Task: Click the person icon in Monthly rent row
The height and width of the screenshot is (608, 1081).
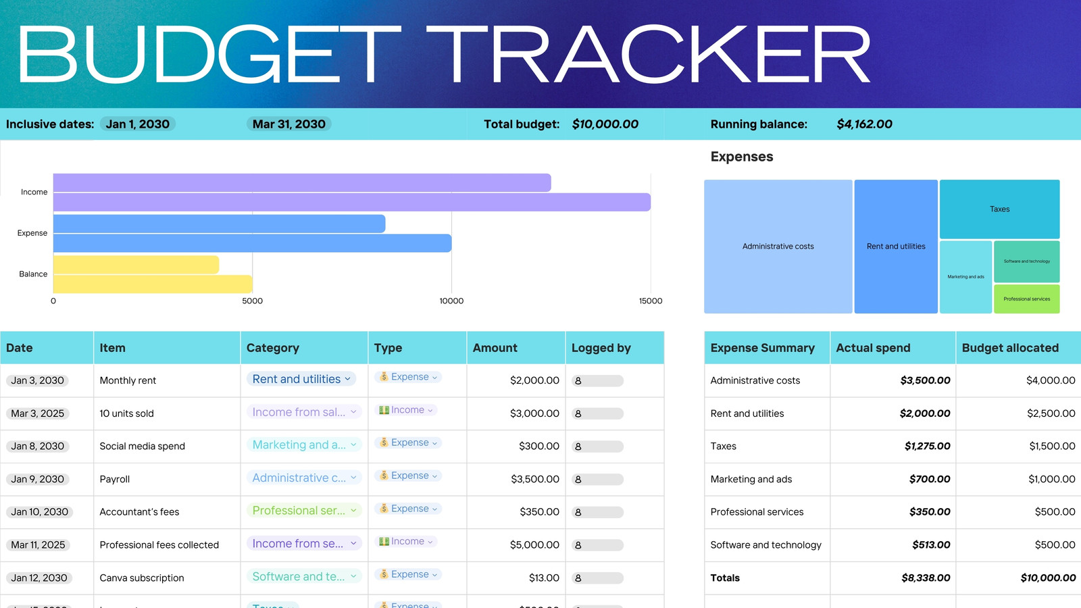Action: coord(578,381)
